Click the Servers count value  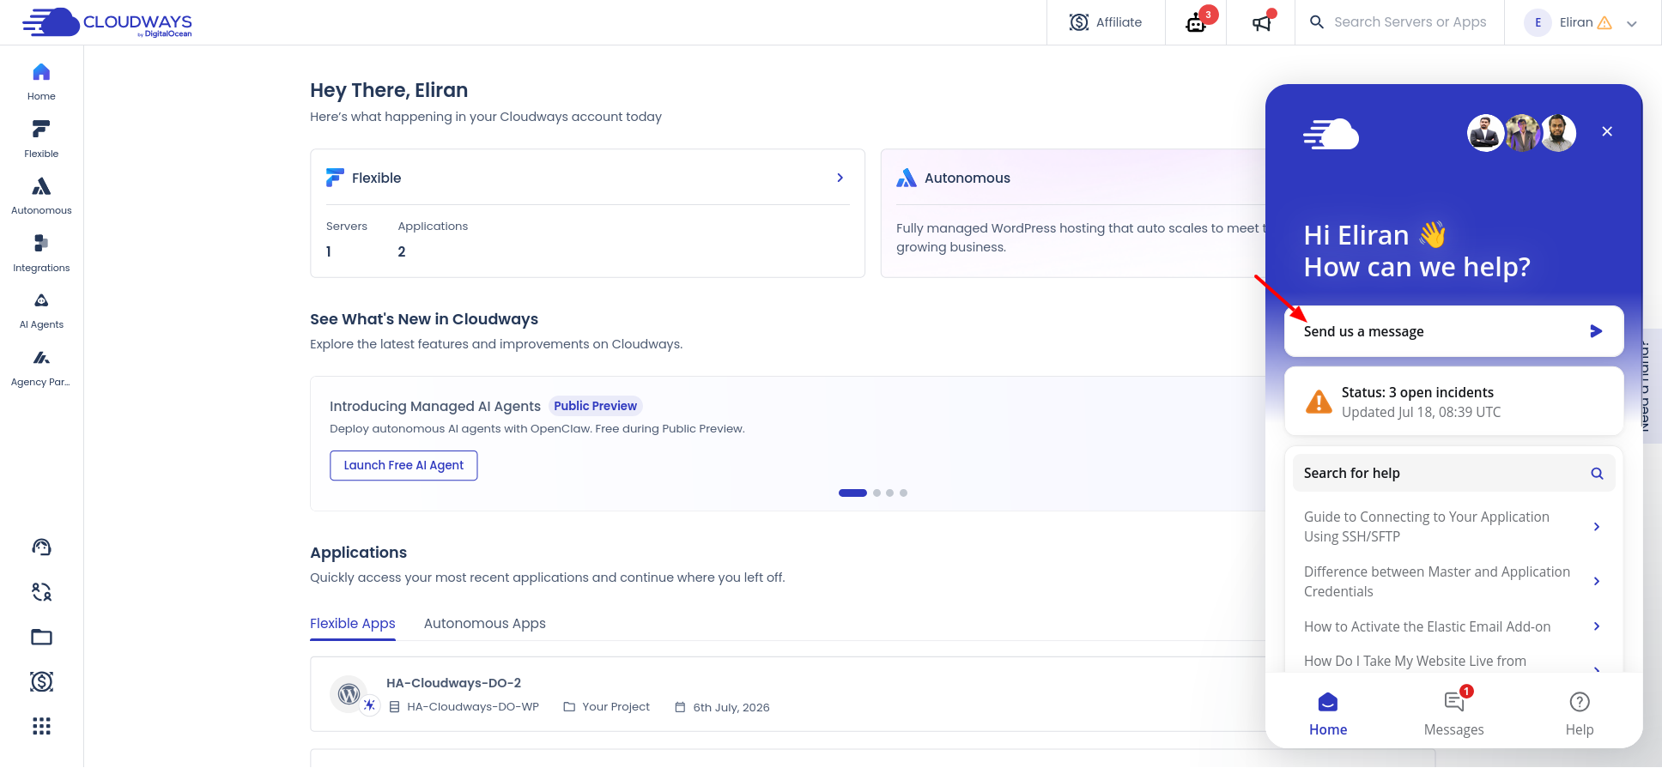[329, 251]
